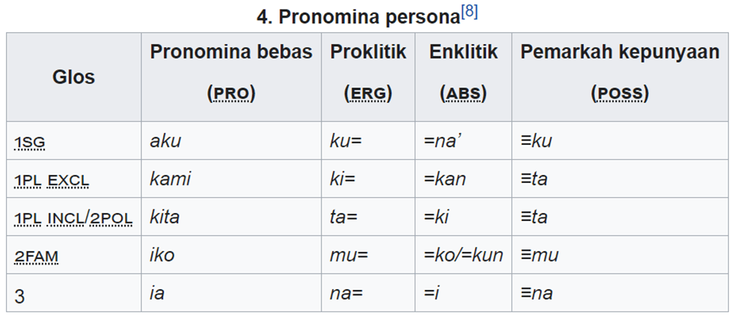Click the free pronoun cell iko
Viewport: 735px width, 319px height.
tap(231, 255)
